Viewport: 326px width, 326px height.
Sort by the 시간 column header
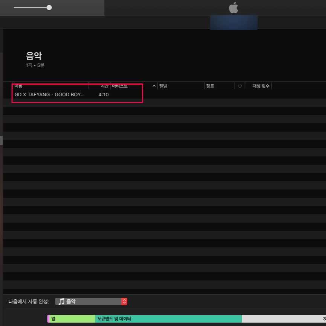[104, 86]
